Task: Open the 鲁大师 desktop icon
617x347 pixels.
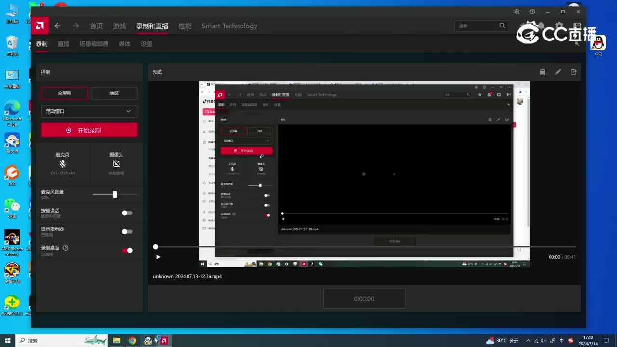Action: tap(12, 143)
